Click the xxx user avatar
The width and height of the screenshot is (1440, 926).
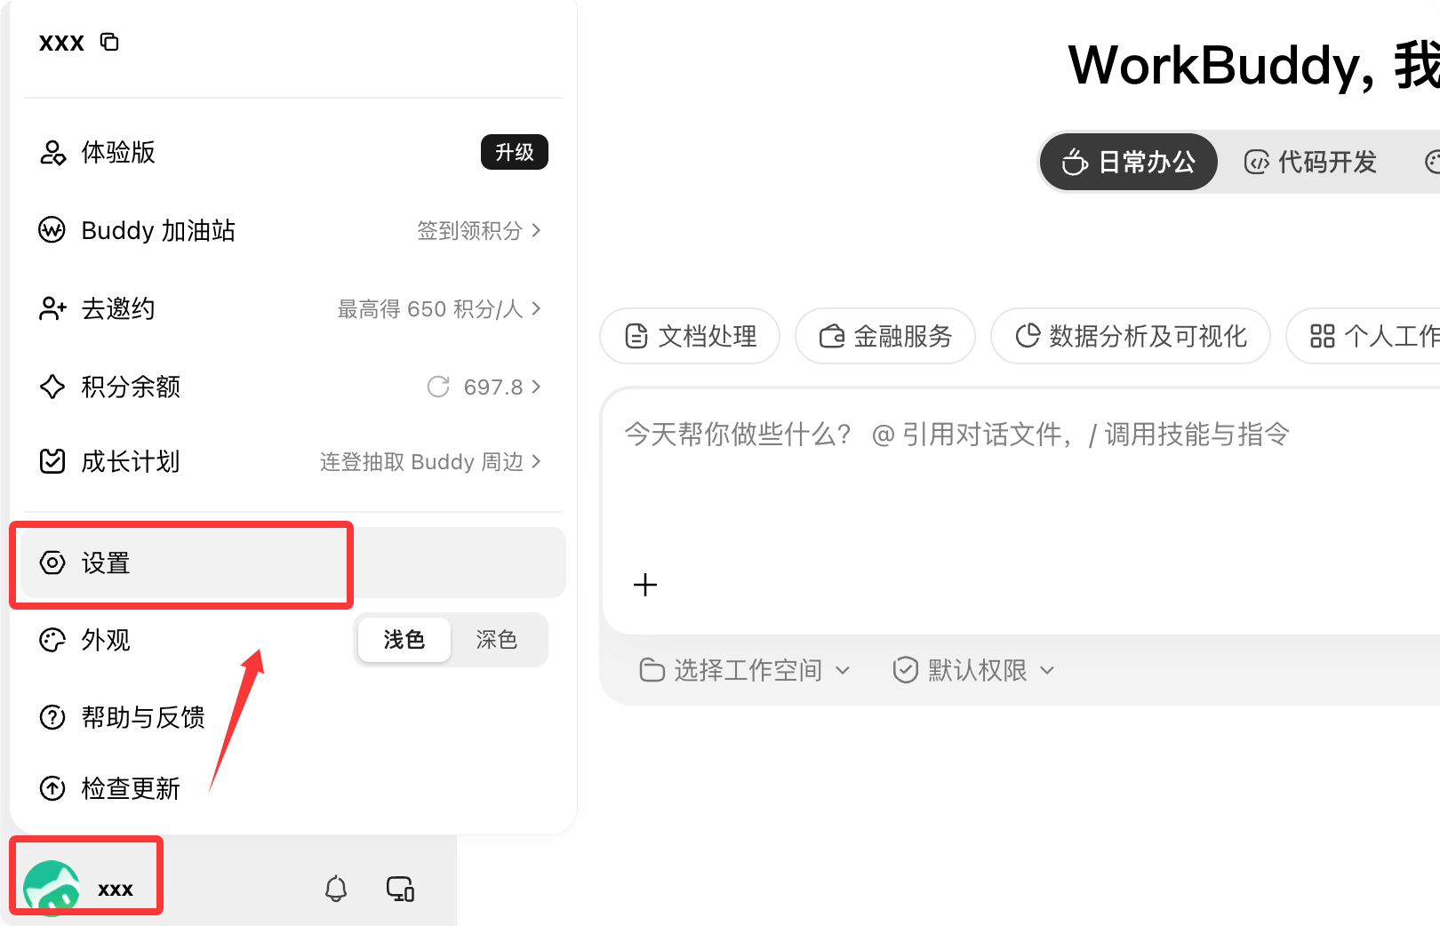pos(52,888)
